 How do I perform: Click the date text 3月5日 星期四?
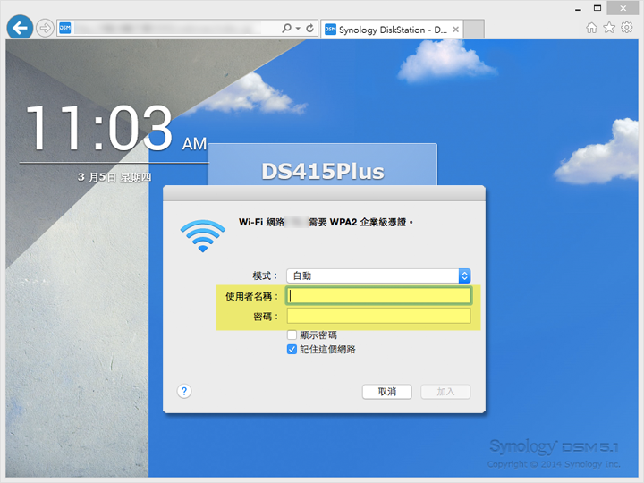click(x=114, y=177)
